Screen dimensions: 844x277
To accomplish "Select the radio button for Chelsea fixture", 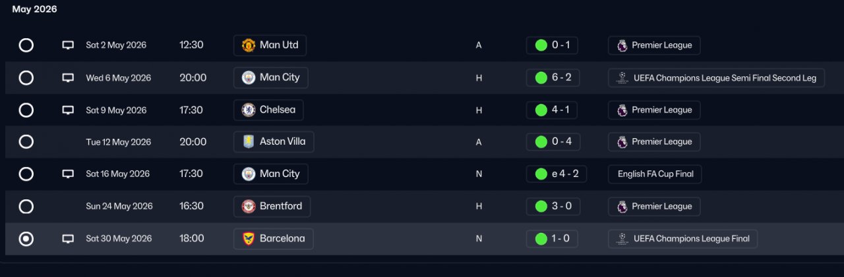I will pyautogui.click(x=26, y=110).
